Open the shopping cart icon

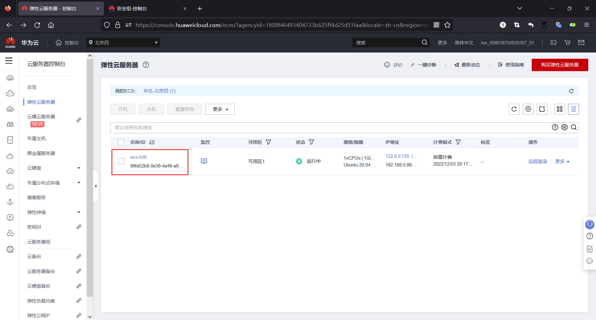pos(567,43)
